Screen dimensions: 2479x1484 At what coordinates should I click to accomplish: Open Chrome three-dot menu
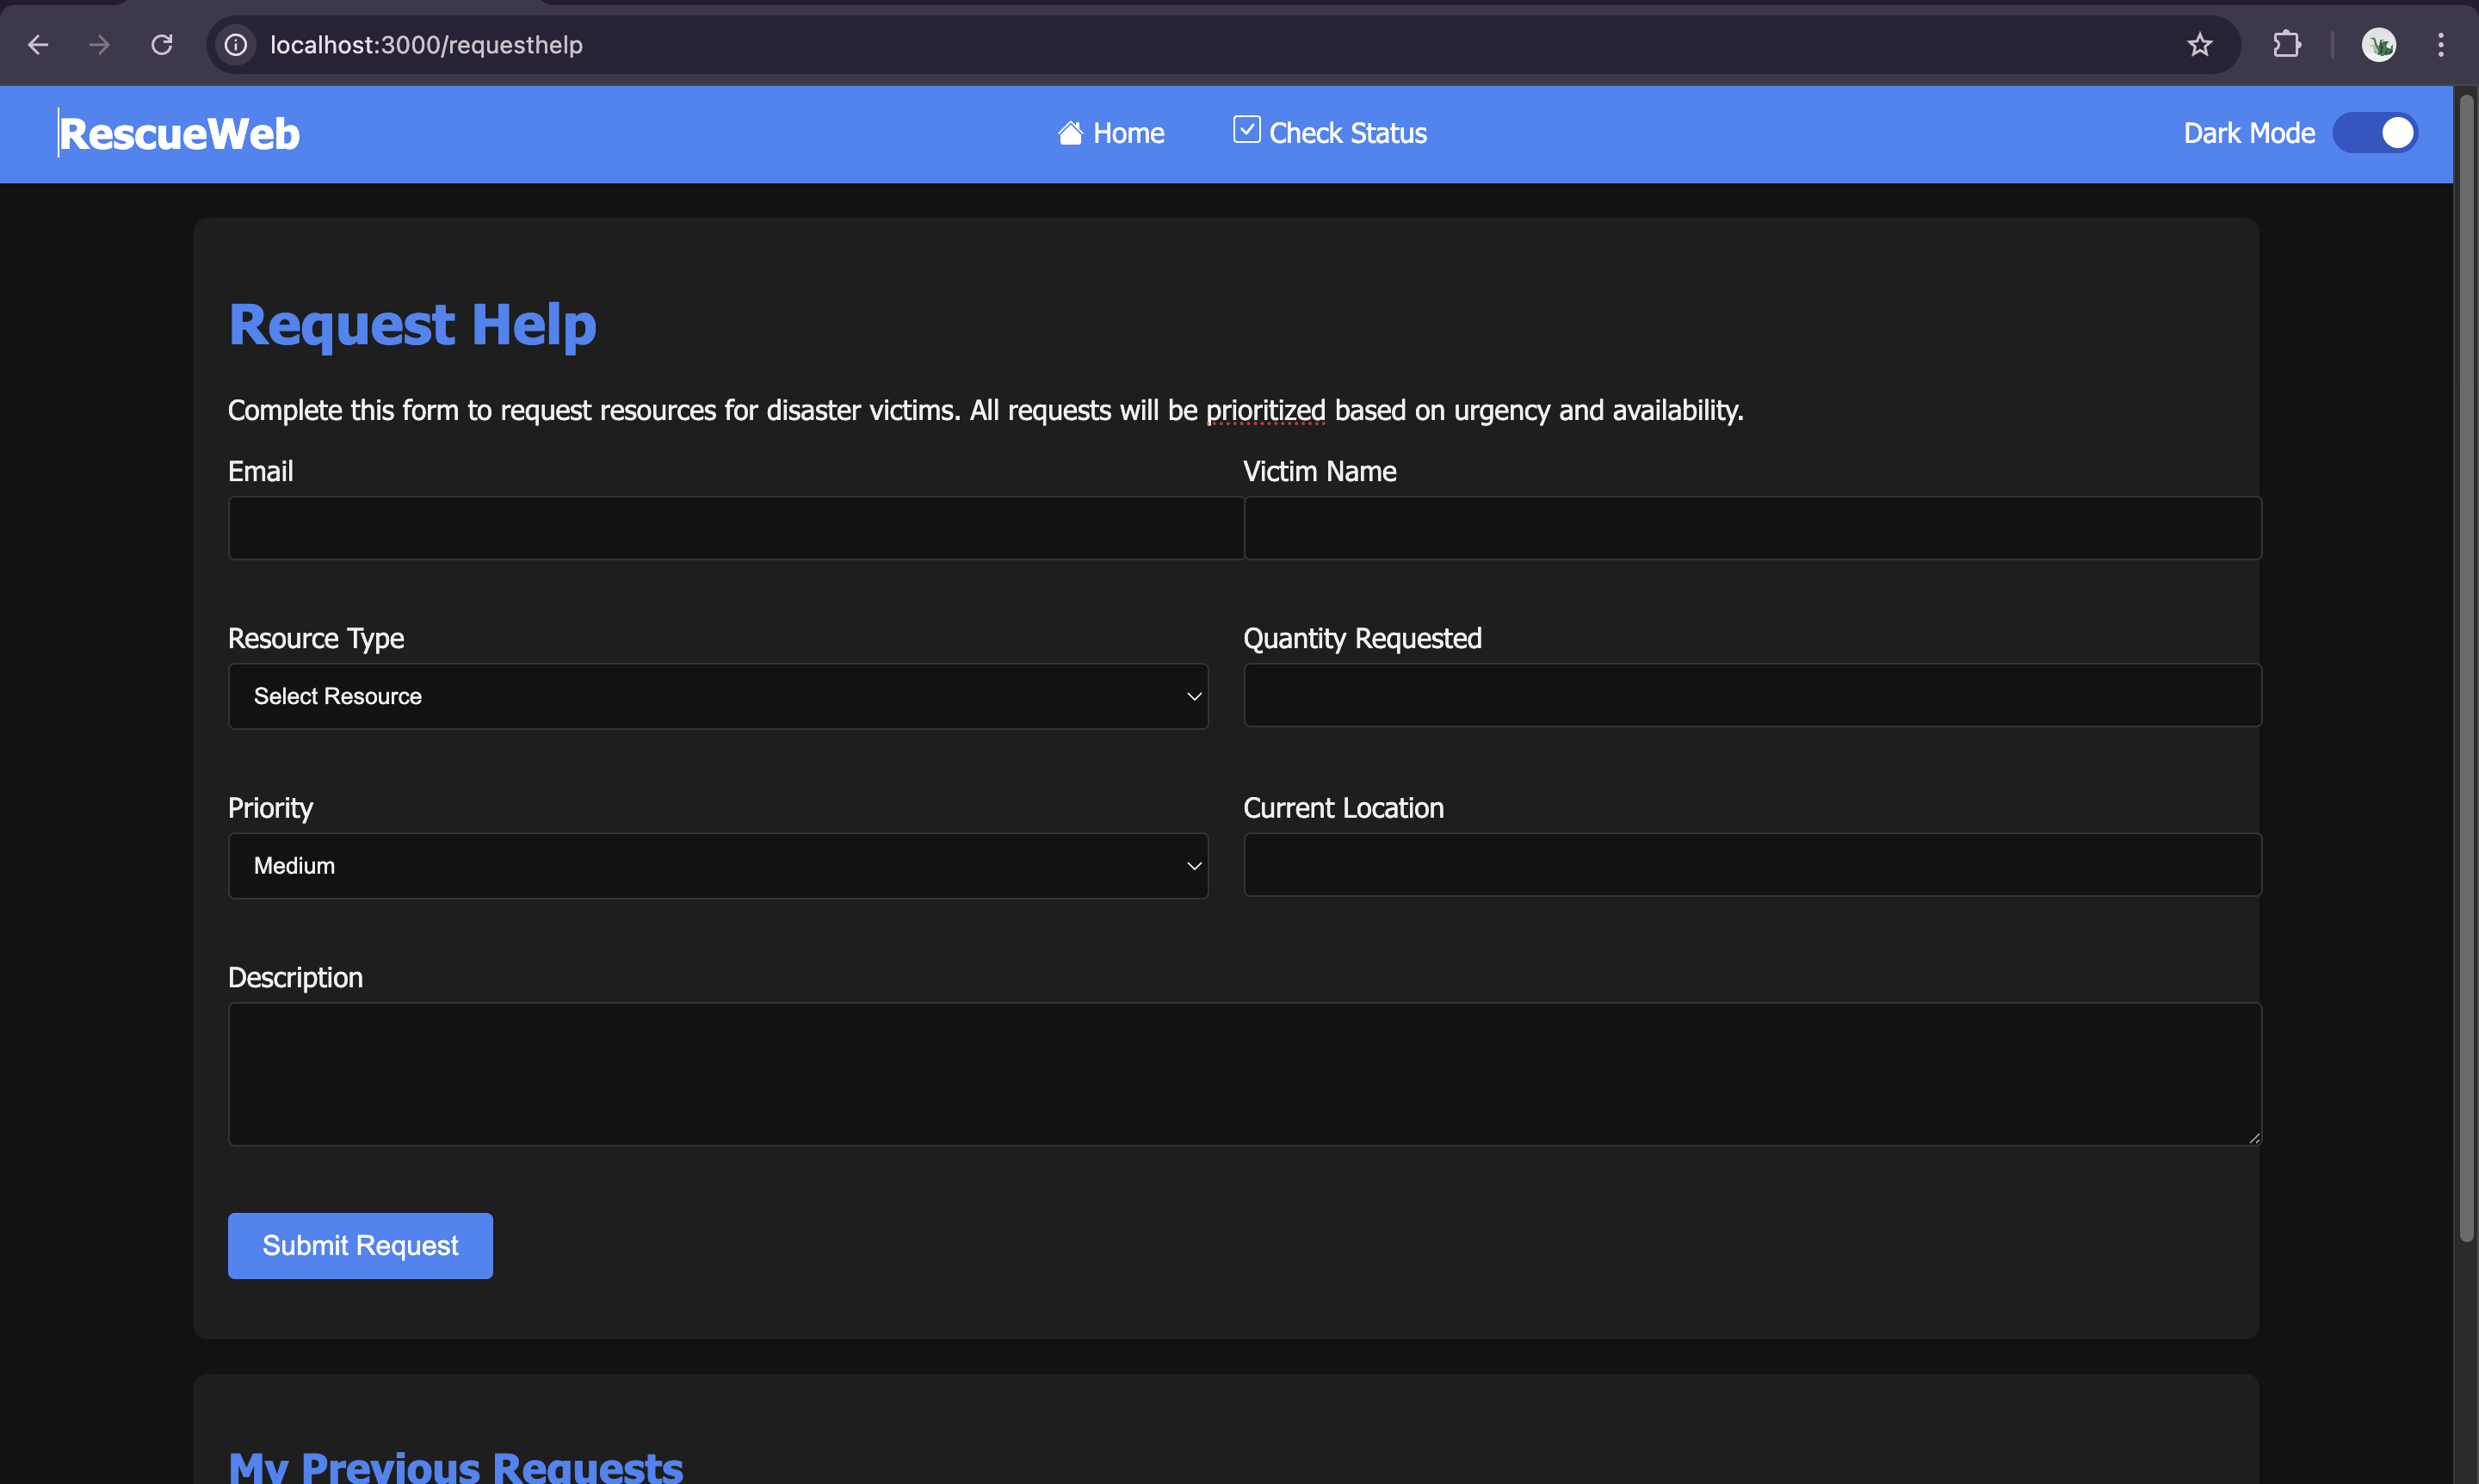coord(2440,45)
